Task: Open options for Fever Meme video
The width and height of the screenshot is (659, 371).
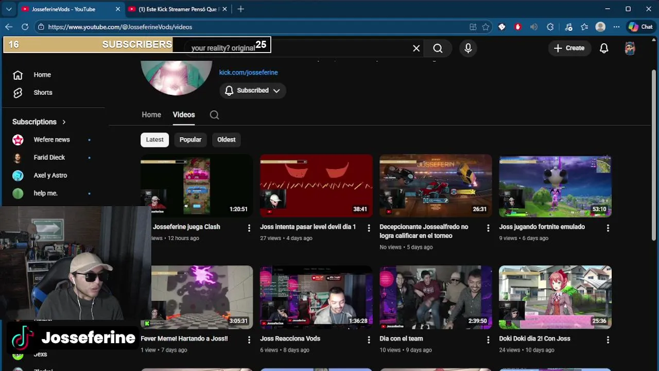Action: click(249, 340)
